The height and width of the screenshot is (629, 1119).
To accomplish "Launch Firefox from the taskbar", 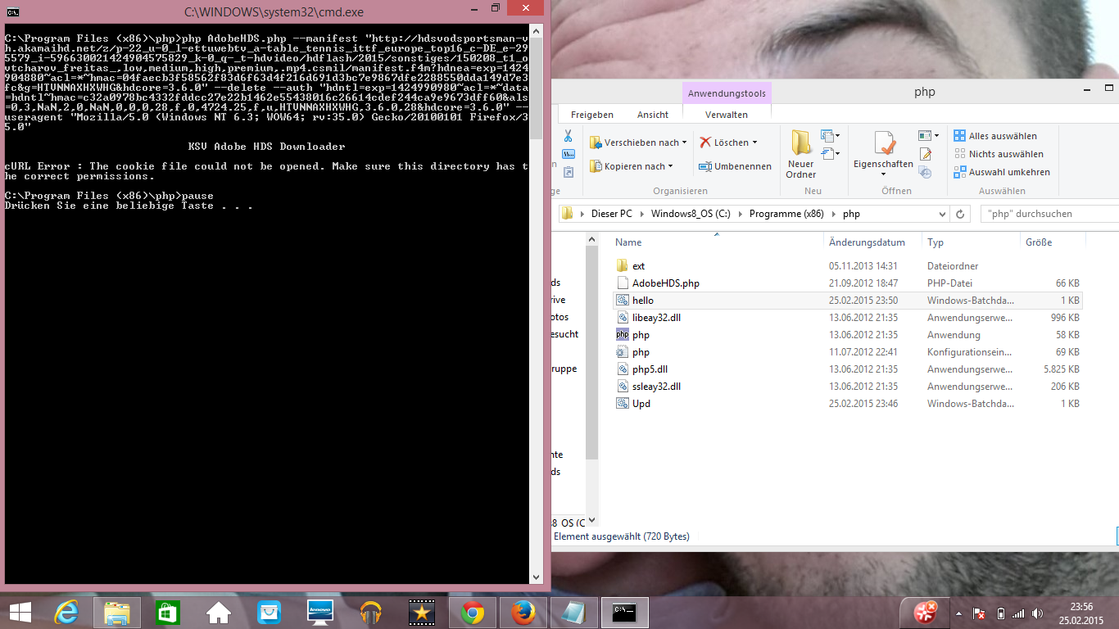I will [x=523, y=613].
